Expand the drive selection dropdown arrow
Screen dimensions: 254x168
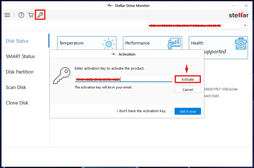click(245, 25)
